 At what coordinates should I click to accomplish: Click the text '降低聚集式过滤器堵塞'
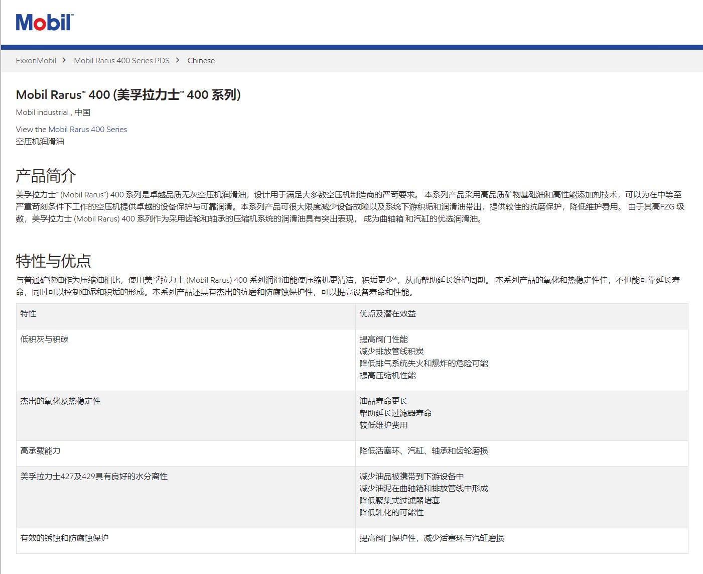pos(399,501)
